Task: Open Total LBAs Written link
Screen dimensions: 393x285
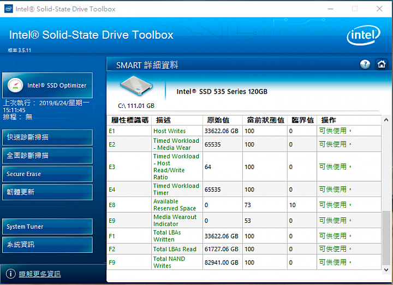Action: [x=167, y=236]
